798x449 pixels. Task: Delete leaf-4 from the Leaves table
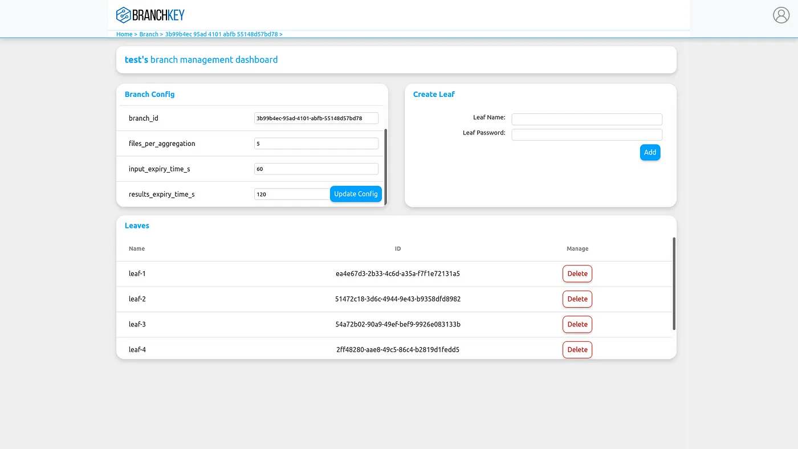[x=577, y=349]
